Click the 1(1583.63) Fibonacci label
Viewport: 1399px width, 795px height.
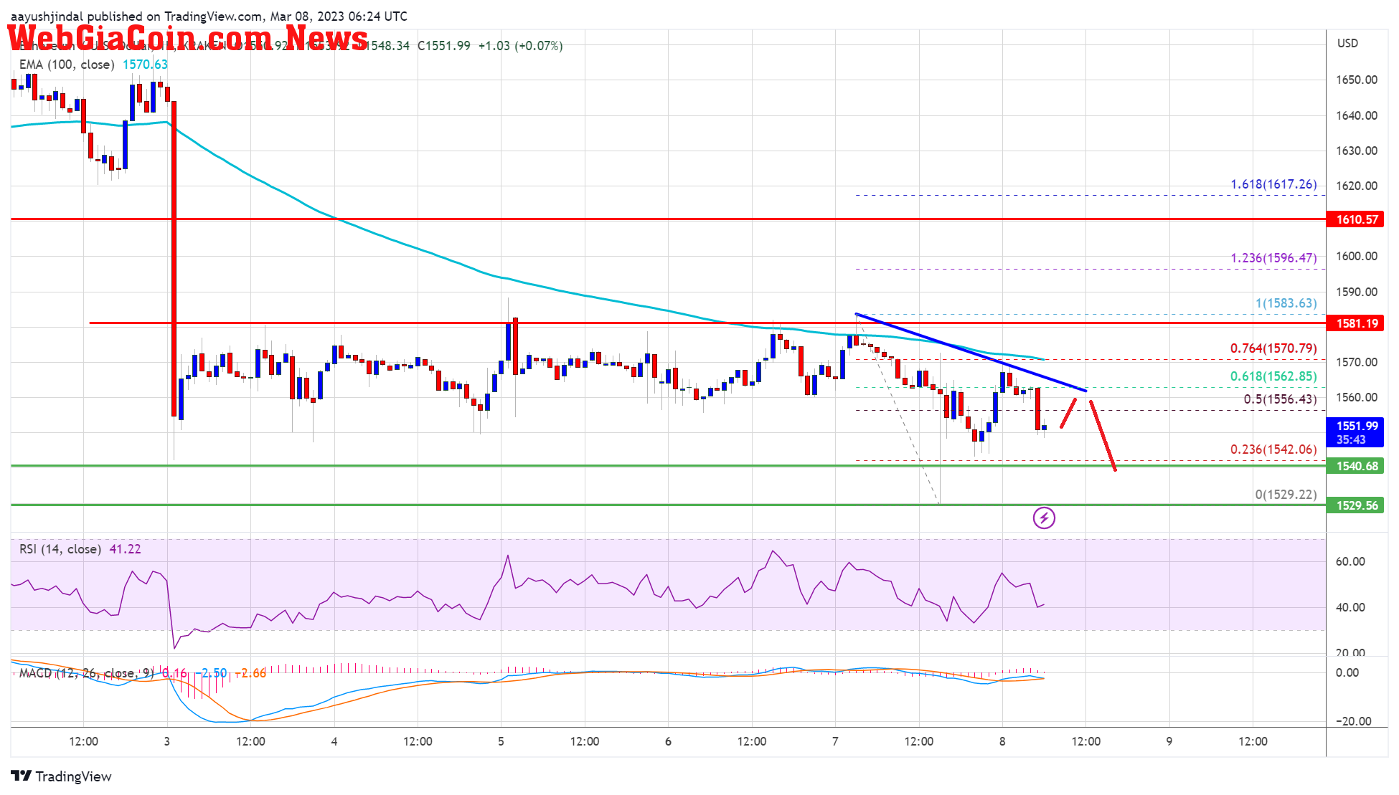pyautogui.click(x=1286, y=303)
